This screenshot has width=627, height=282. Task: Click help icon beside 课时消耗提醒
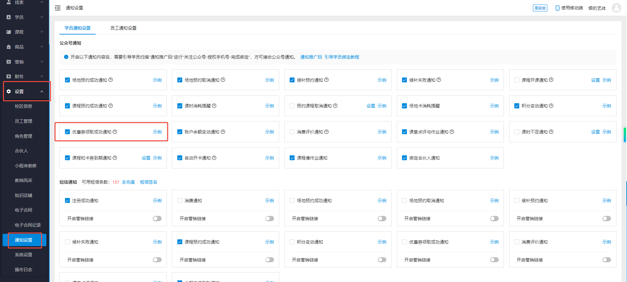[x=214, y=106]
